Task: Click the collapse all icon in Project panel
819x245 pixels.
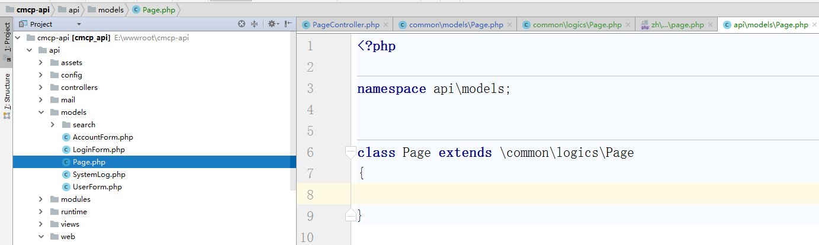Action: point(255,24)
